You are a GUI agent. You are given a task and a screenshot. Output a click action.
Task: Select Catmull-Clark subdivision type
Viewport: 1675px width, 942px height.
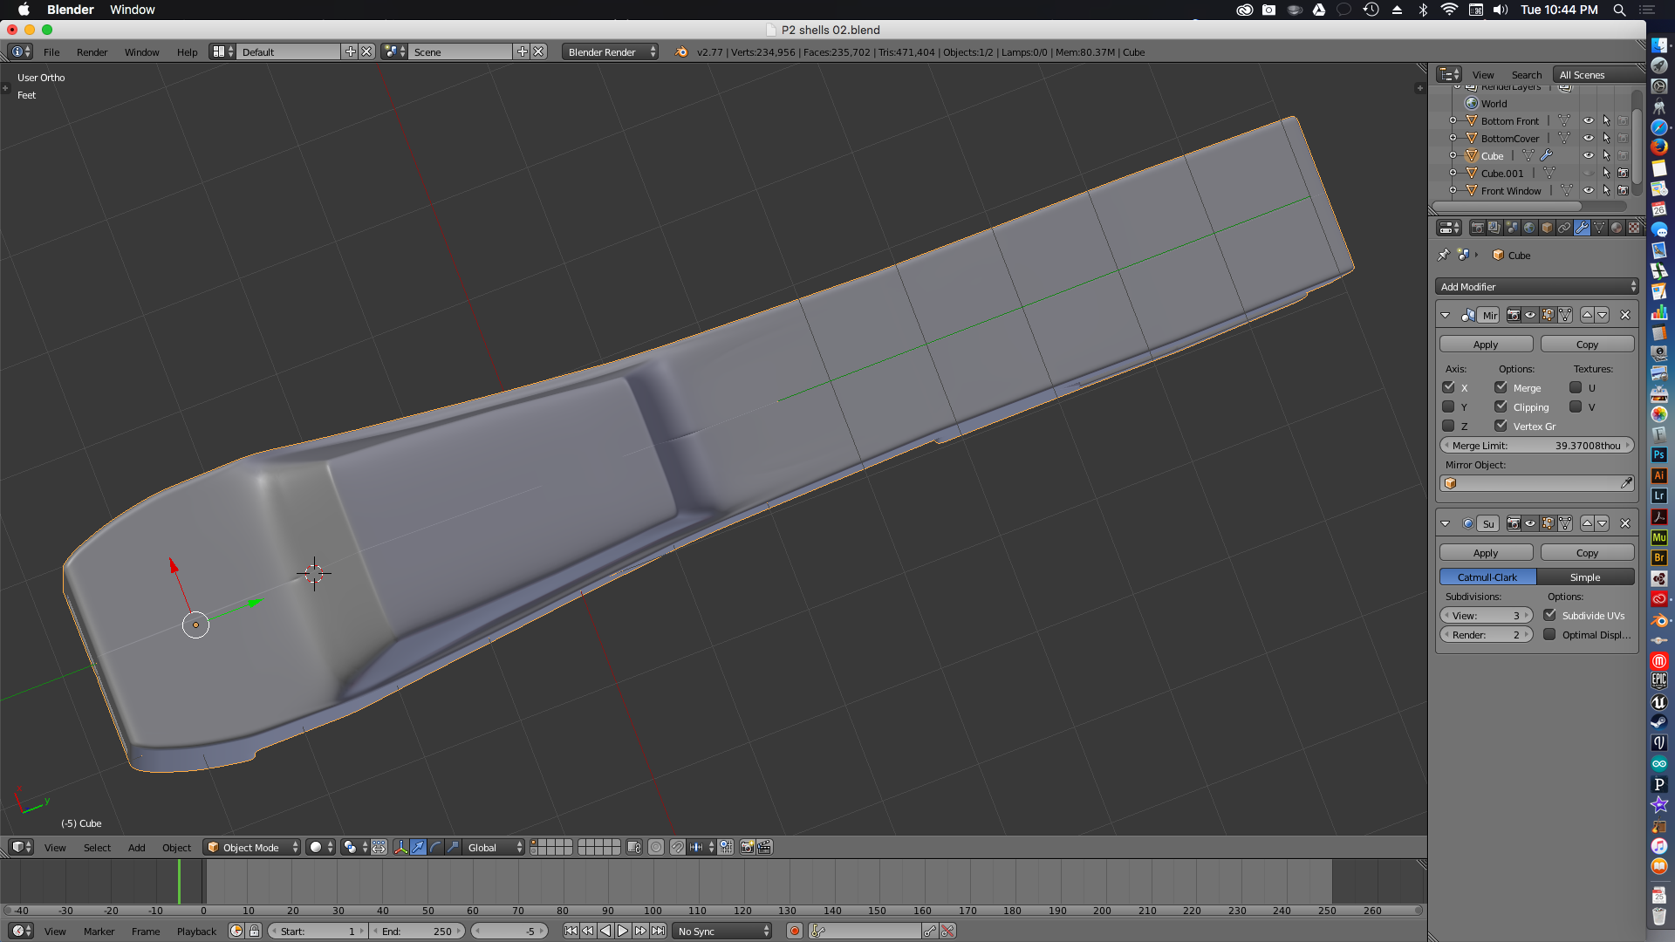click(x=1487, y=577)
